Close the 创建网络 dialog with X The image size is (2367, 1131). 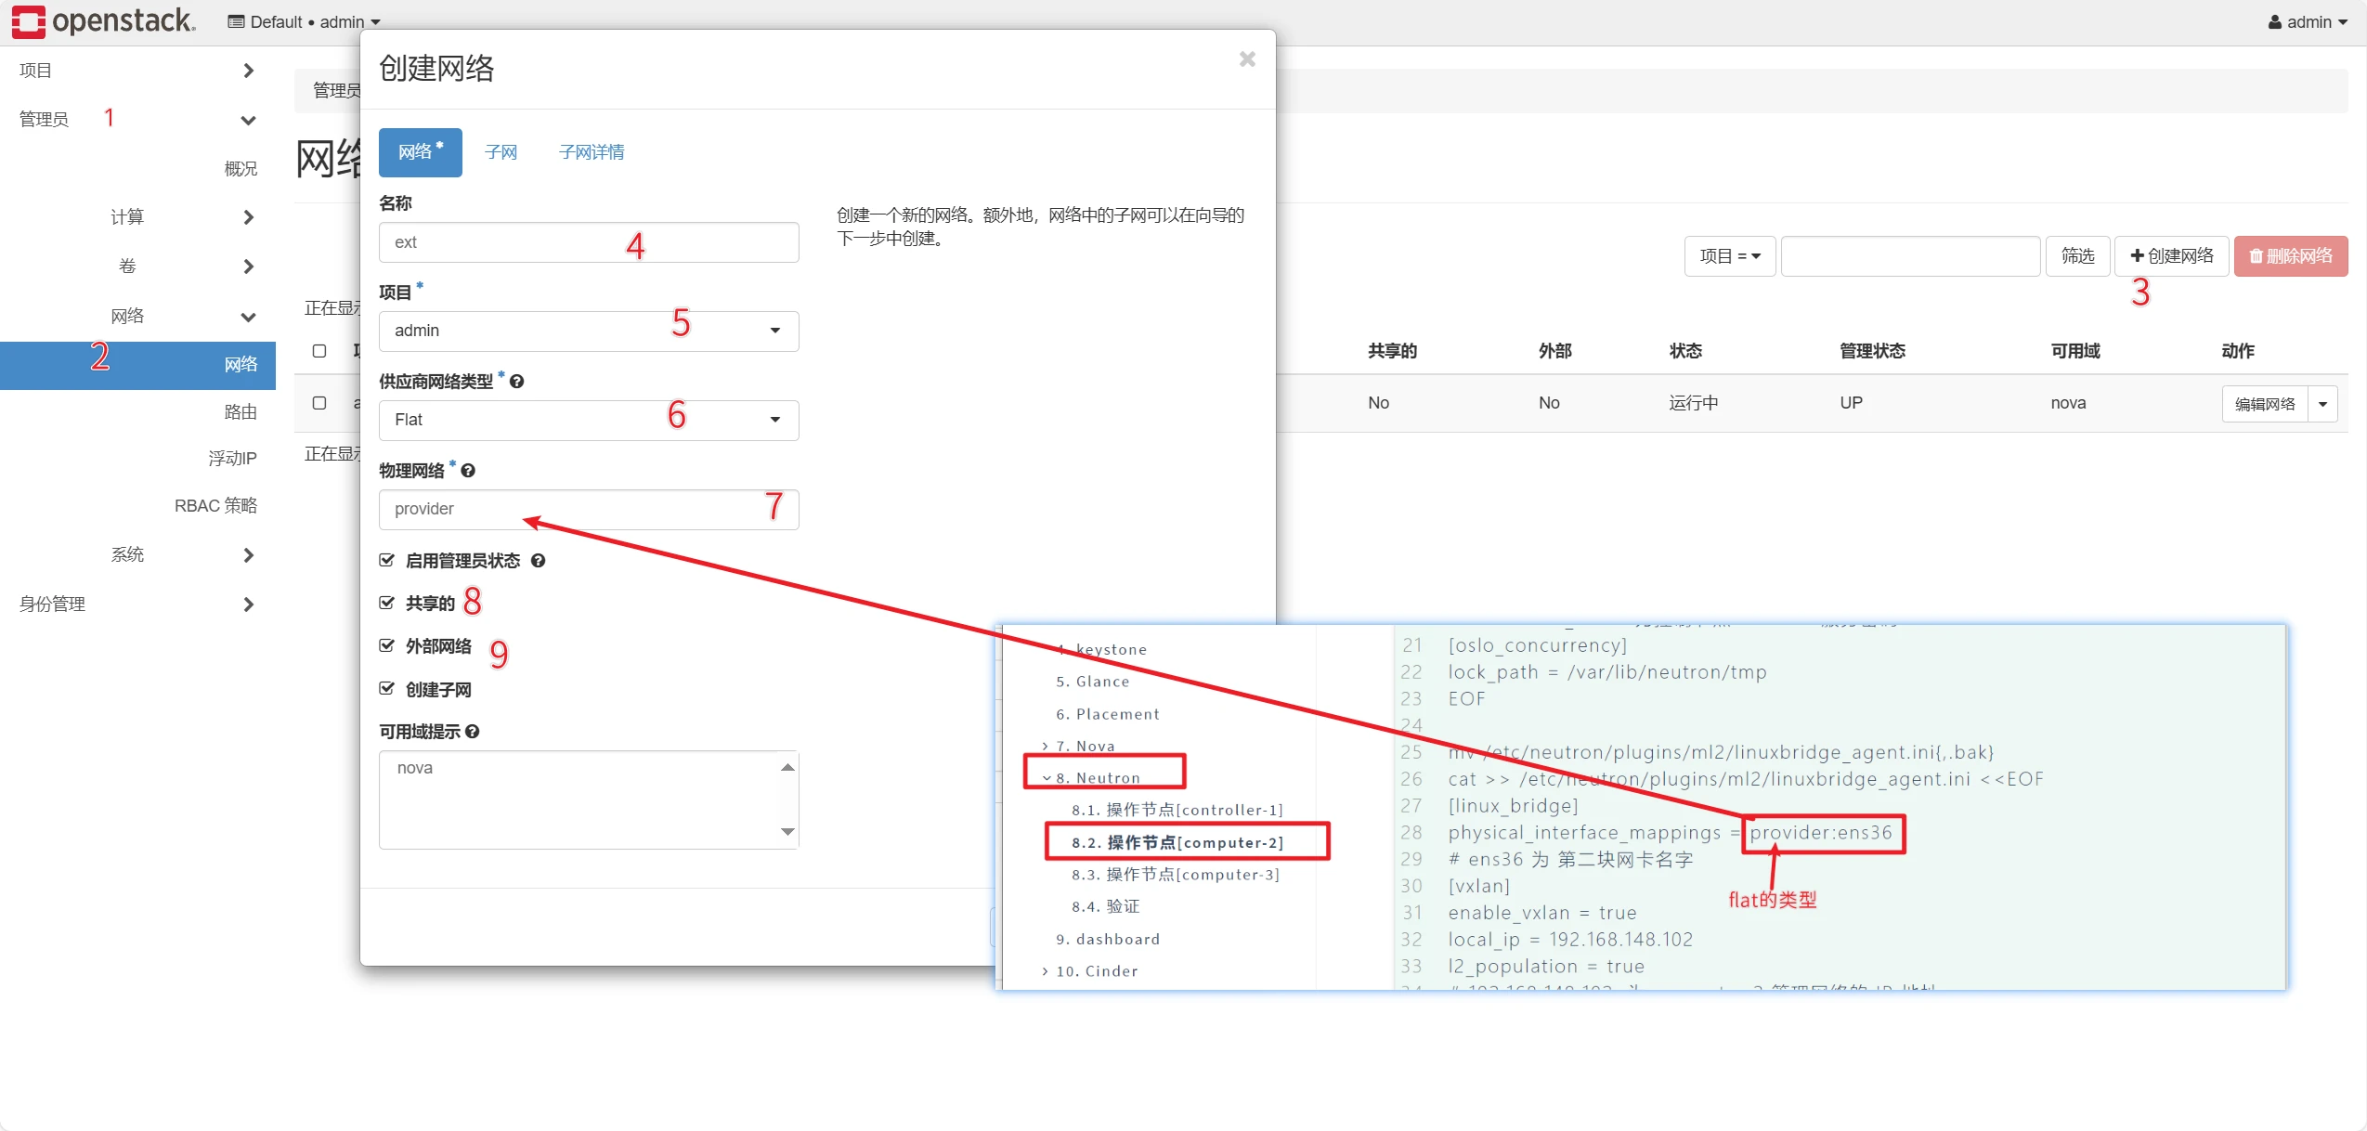1247,59
